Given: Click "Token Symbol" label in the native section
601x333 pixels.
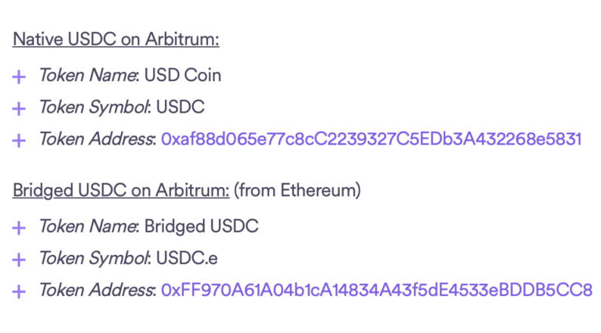Looking at the screenshot, I should pos(85,107).
